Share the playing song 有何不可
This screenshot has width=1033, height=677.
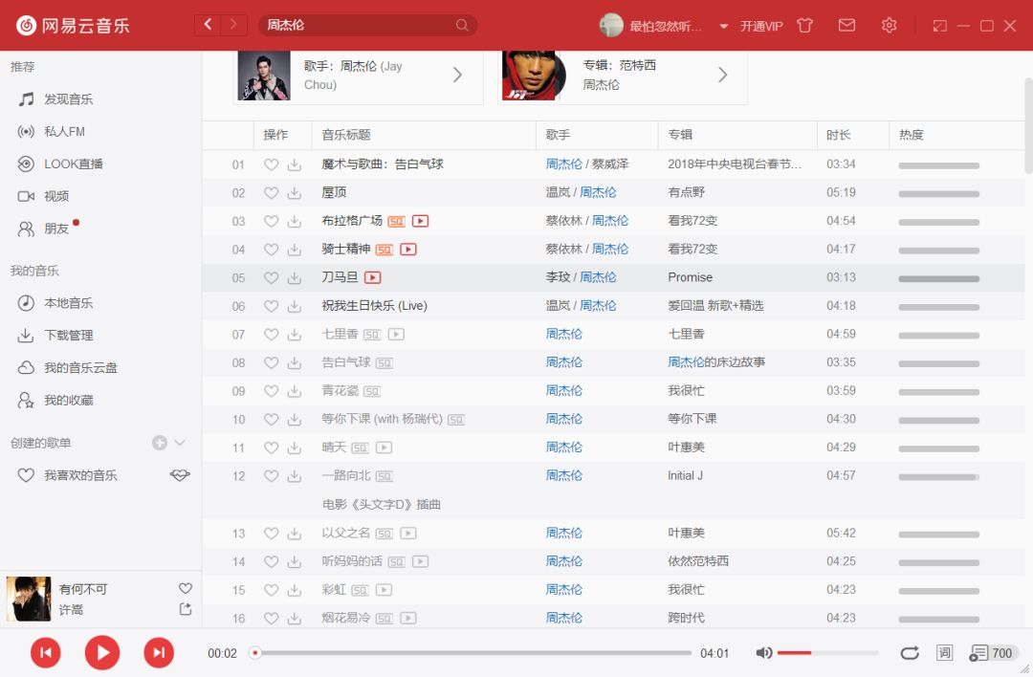point(186,609)
